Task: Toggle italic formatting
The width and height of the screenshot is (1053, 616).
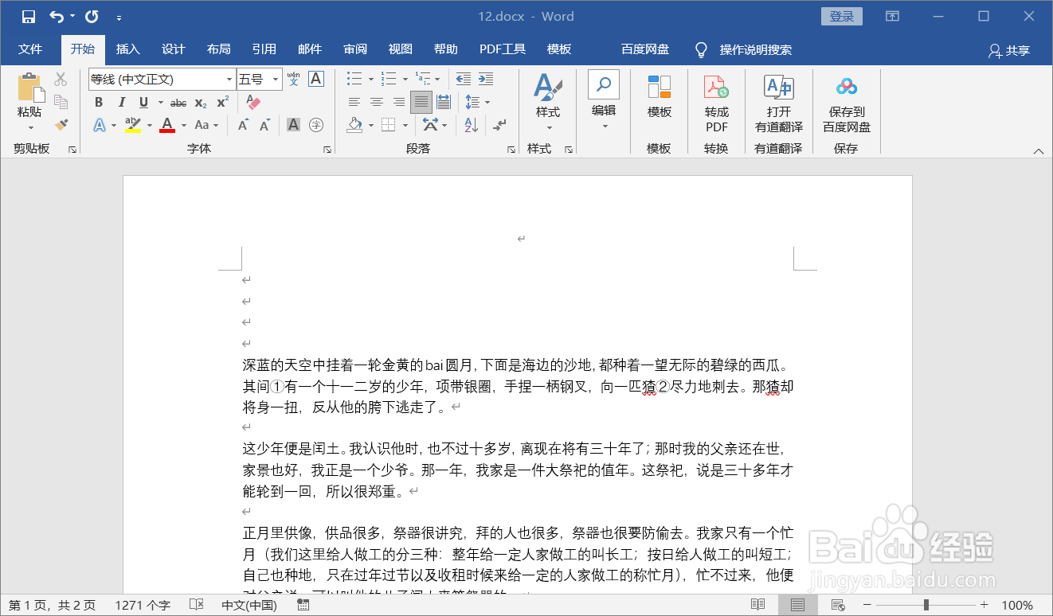Action: coord(121,102)
